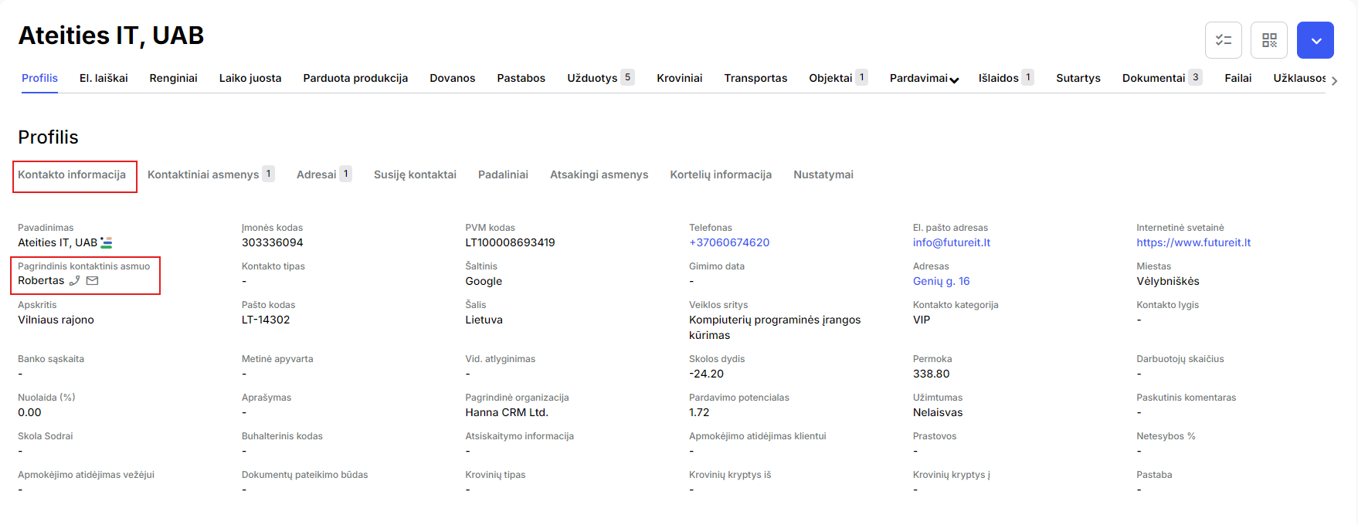1358x525 pixels.
Task: Open the Dovanos tab
Action: (453, 78)
